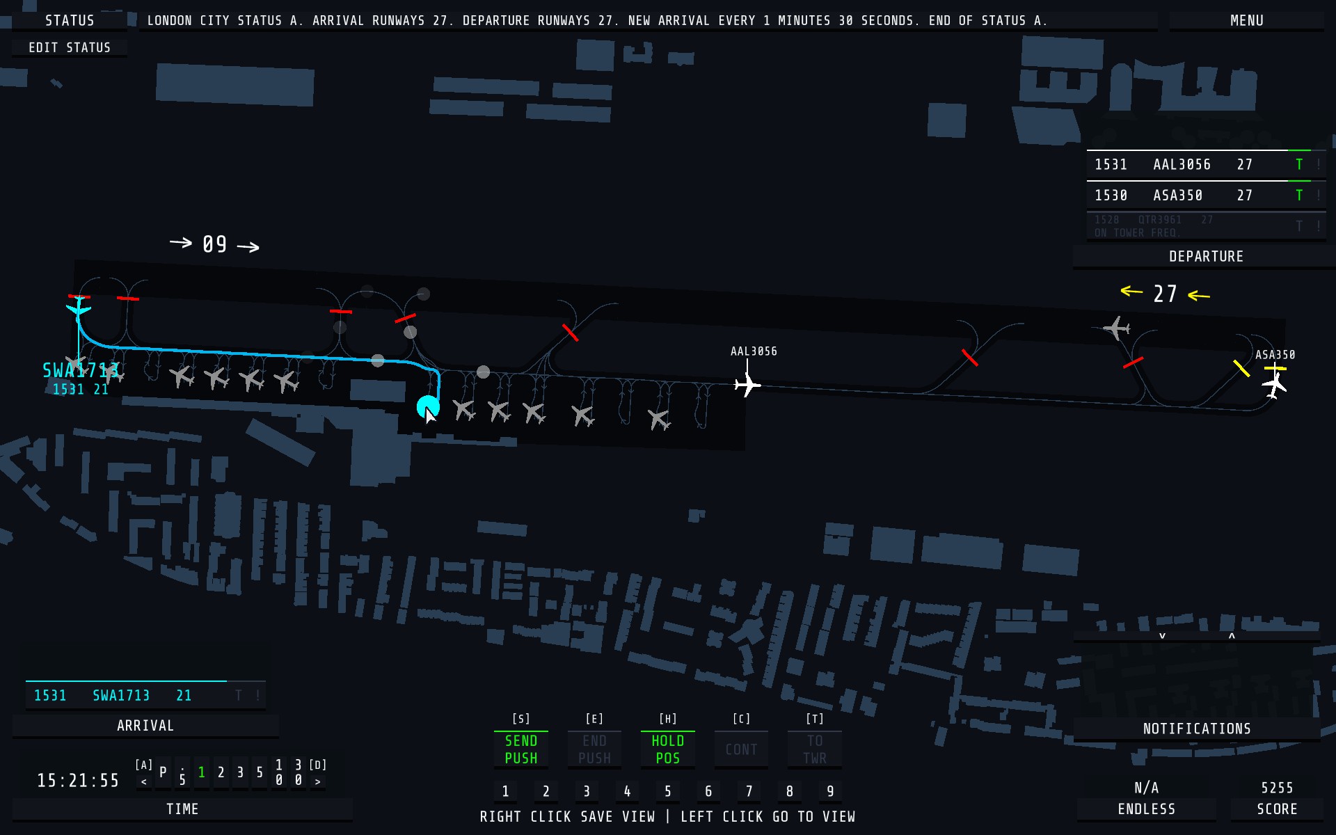Set game speed to paused with P
Viewport: 1336px width, 835px height.
point(163,772)
